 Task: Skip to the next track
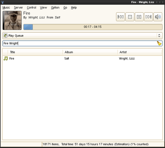point(148,17)
